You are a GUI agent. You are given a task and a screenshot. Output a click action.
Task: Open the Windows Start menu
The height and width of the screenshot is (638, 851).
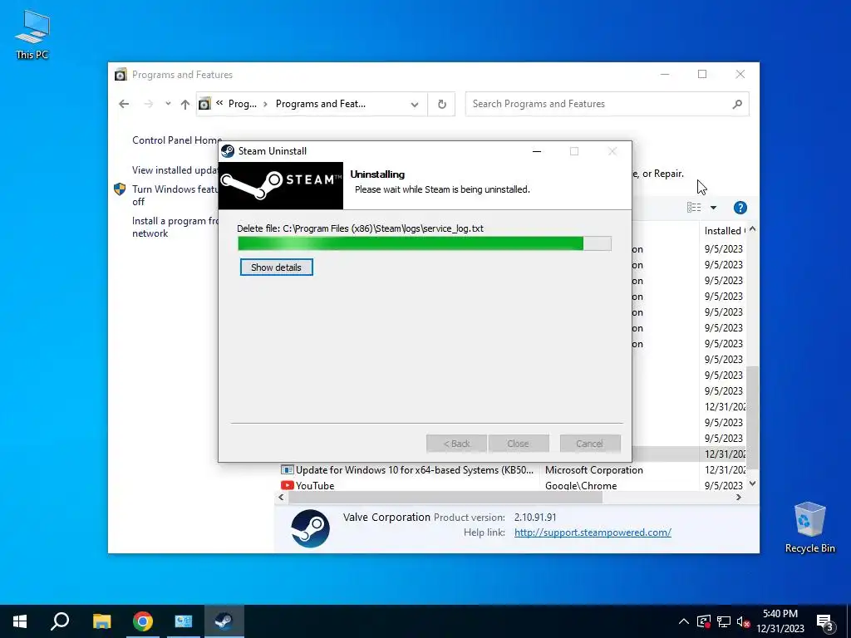[x=20, y=621]
